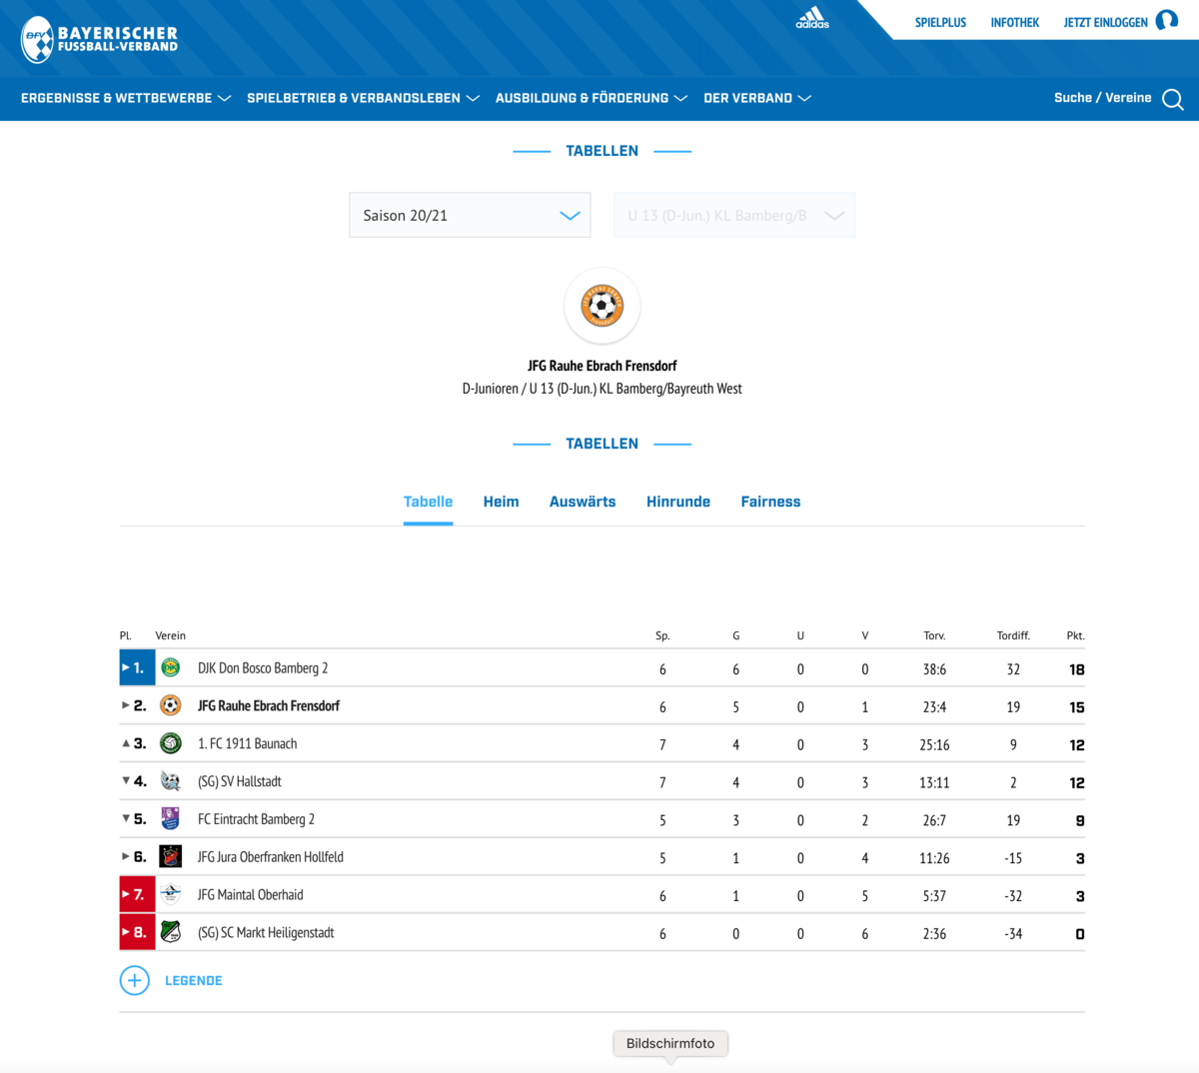1199x1073 pixels.
Task: Click the (SG) SC Markt Heiligenstadt crest
Action: (171, 932)
